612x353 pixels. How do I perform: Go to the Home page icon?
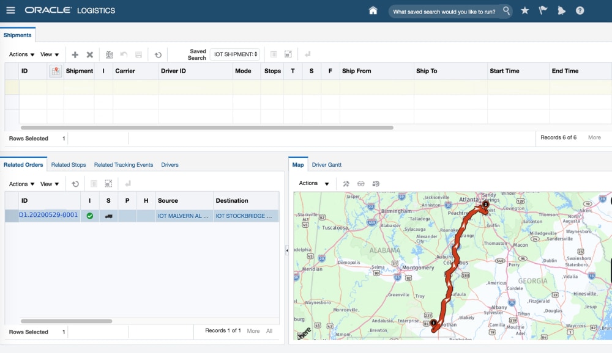373,10
